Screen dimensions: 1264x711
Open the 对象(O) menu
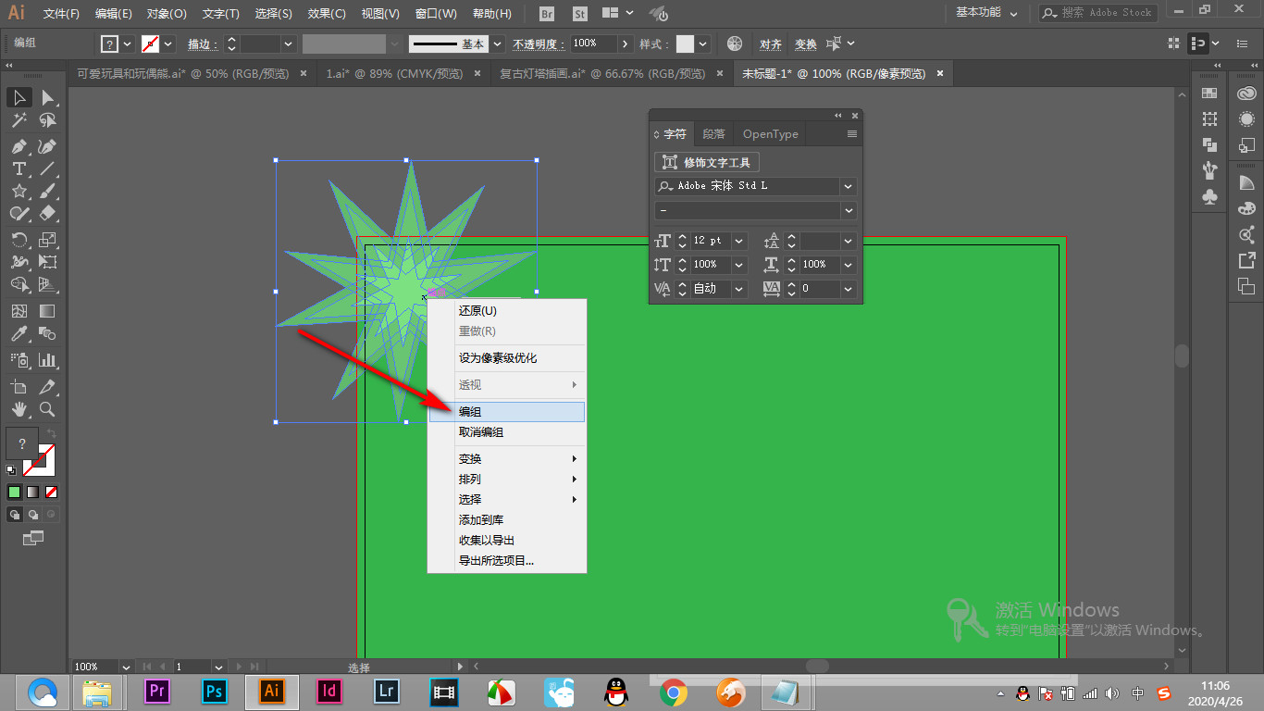[167, 14]
